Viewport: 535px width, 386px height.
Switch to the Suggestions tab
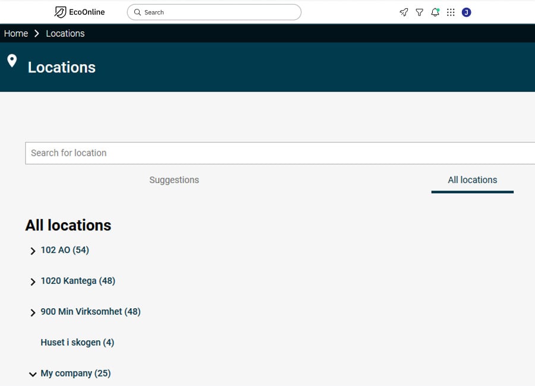174,180
